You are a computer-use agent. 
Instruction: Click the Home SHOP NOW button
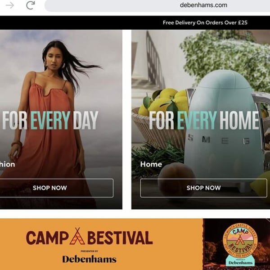(x=203, y=188)
